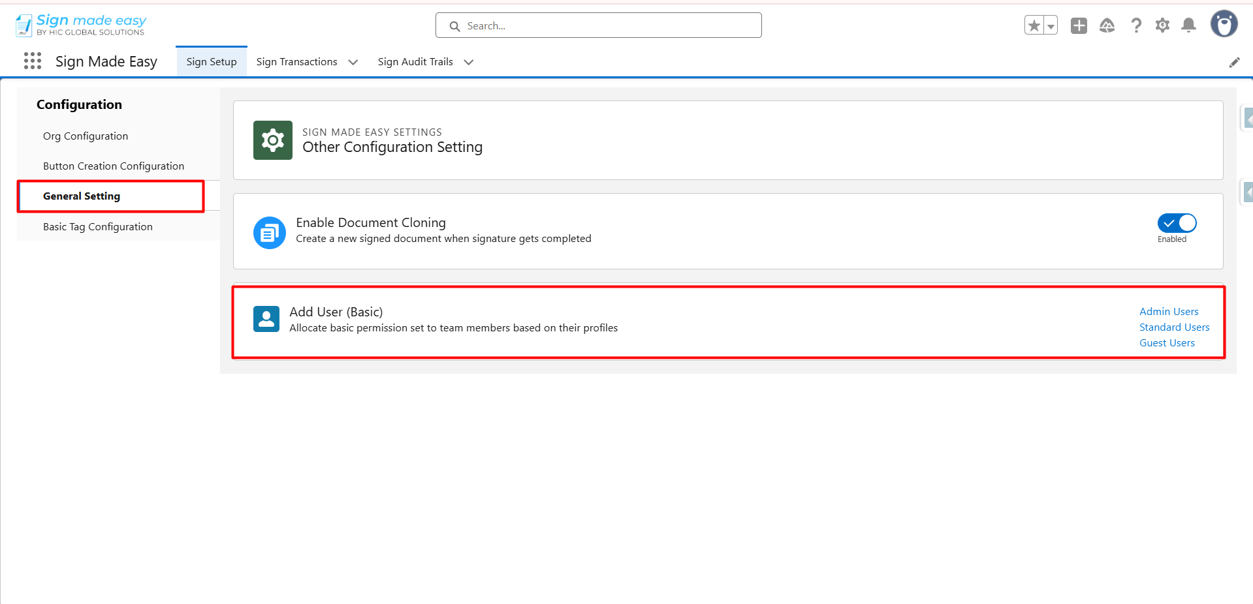Expand the Sign Audit Trails chevron

468,62
